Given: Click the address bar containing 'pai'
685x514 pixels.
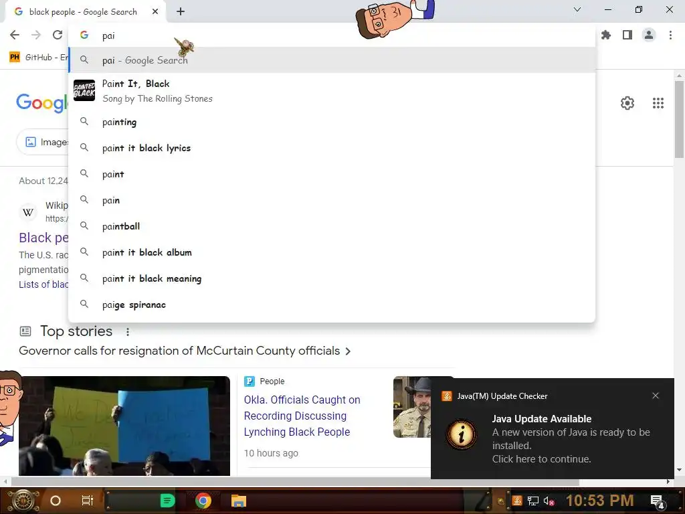Looking at the screenshot, I should pyautogui.click(x=332, y=35).
